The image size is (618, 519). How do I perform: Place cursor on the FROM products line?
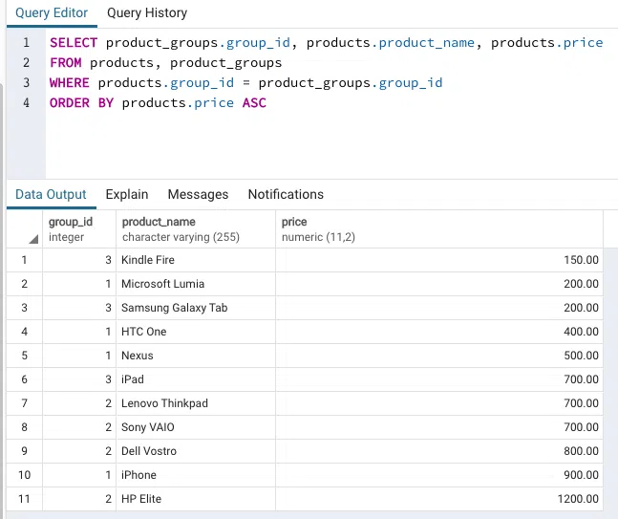point(166,63)
